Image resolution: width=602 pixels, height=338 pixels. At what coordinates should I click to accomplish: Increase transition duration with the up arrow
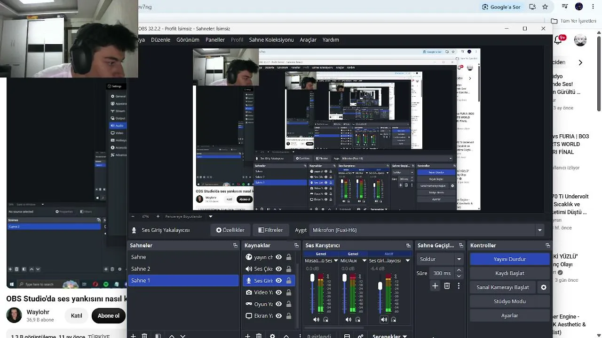[459, 270]
